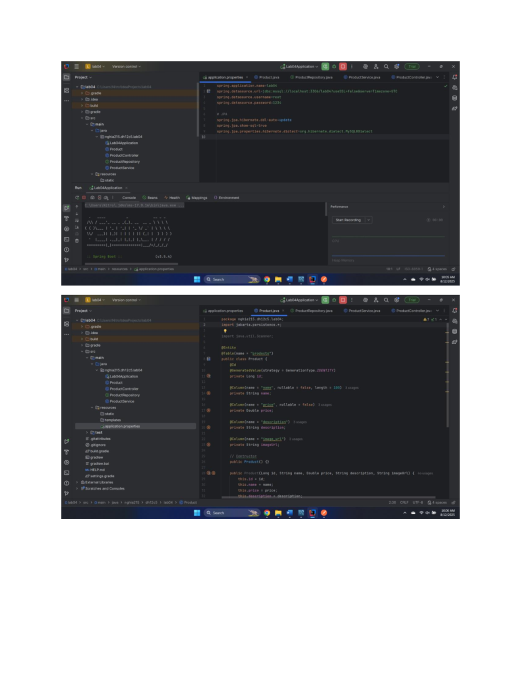Open ProductRepository.java tab in the Product.java editor window
521x674 pixels.
click(311, 311)
